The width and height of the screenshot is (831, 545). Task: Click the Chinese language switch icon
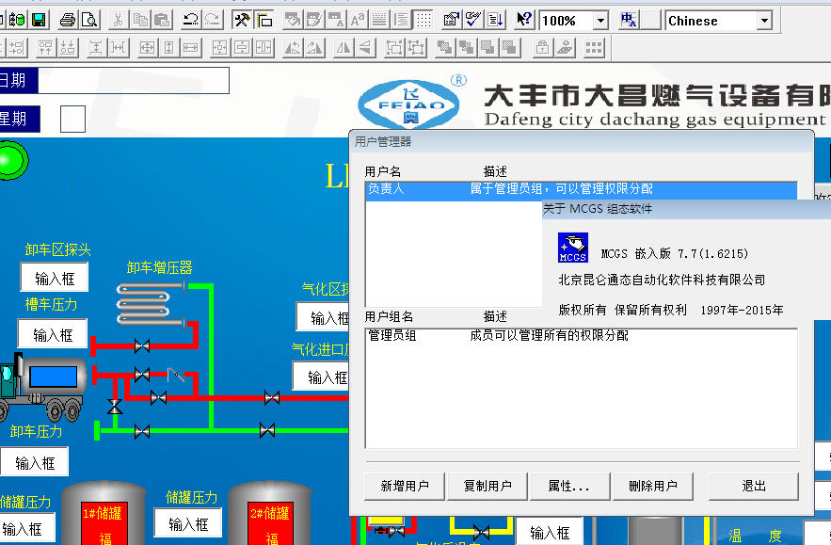[x=629, y=20]
